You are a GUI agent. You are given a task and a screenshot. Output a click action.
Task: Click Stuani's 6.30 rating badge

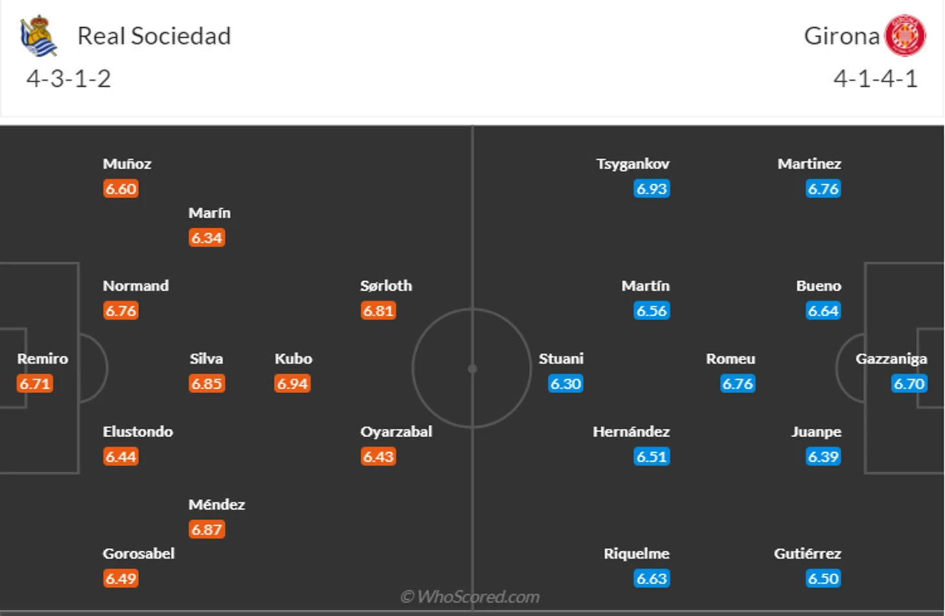point(565,383)
